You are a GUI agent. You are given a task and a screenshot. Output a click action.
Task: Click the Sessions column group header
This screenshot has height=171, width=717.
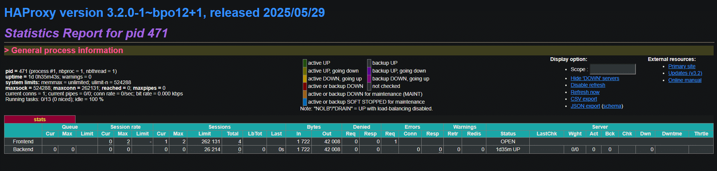(219, 127)
